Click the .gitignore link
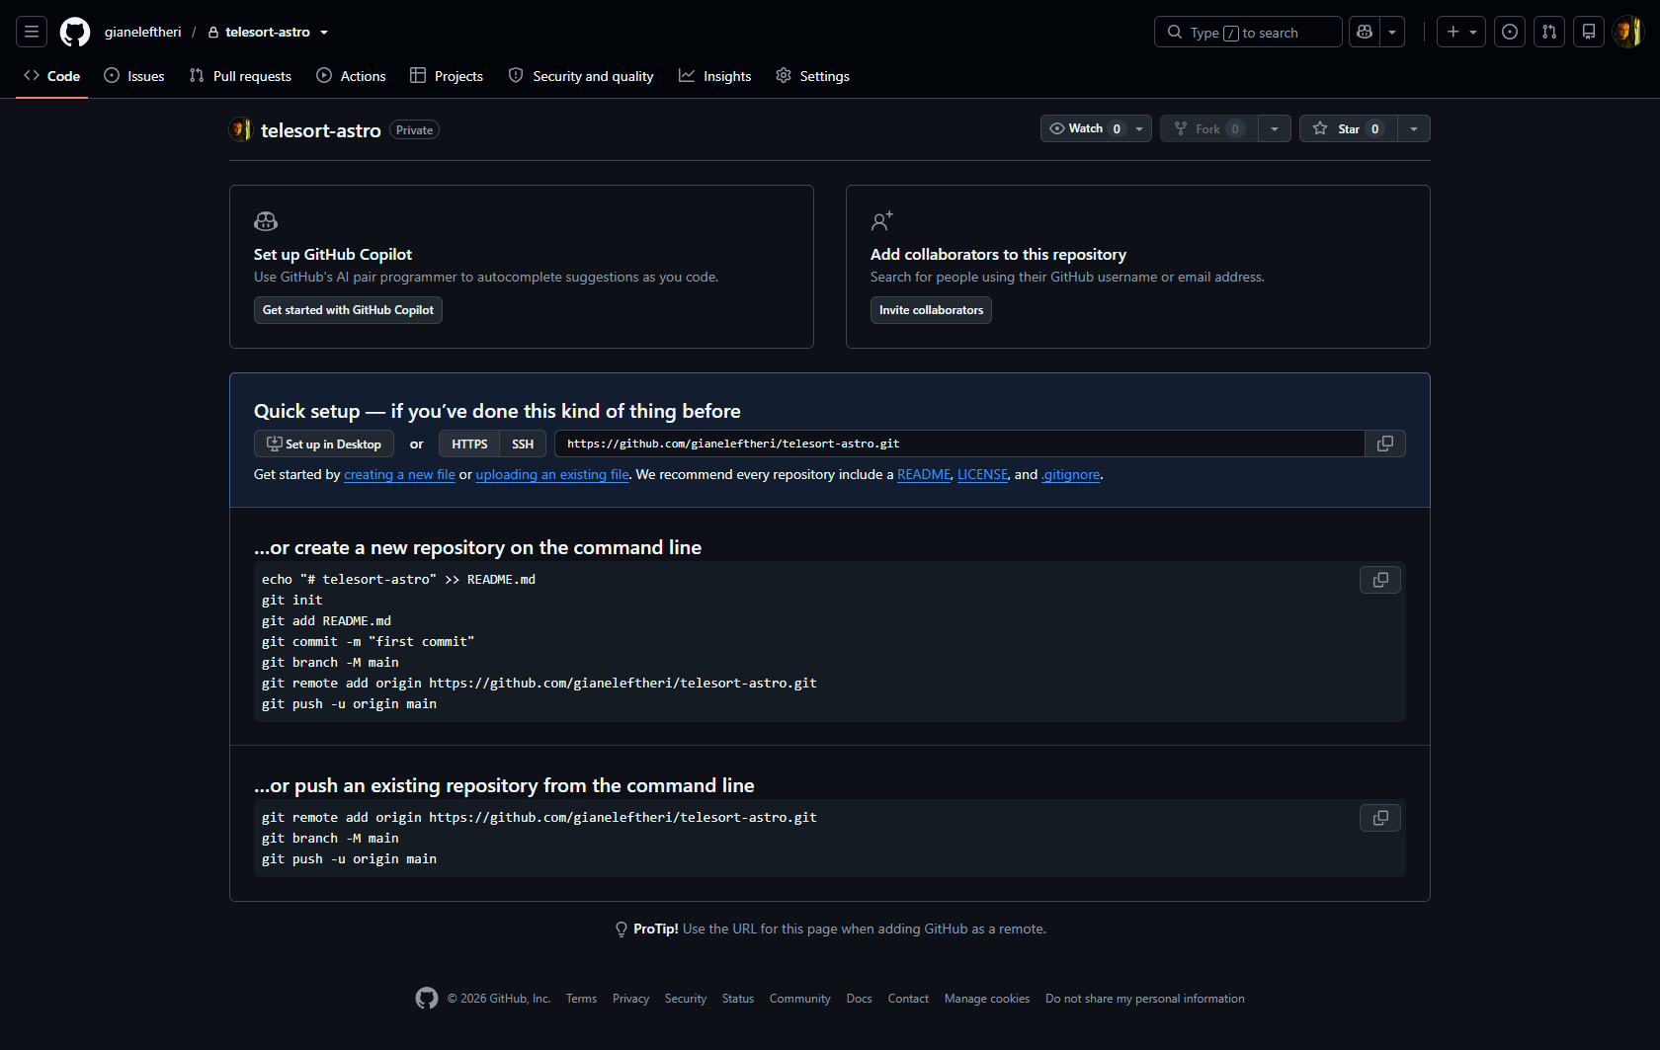The image size is (1660, 1050). (1071, 474)
